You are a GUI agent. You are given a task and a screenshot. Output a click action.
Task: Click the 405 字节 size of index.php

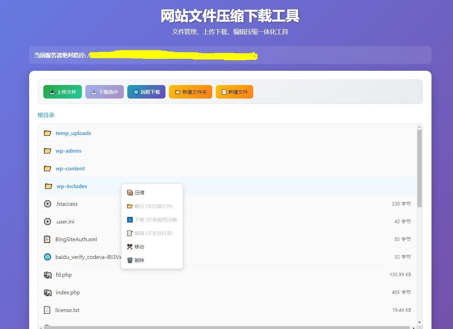coord(401,293)
